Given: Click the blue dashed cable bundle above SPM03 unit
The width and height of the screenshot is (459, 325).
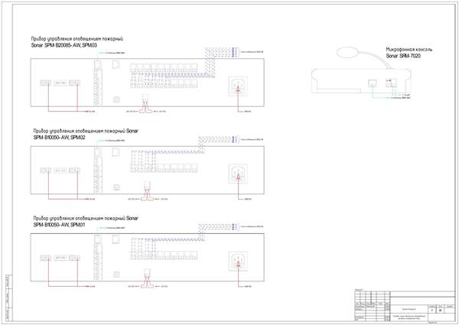Looking at the screenshot, I should coord(222,52).
